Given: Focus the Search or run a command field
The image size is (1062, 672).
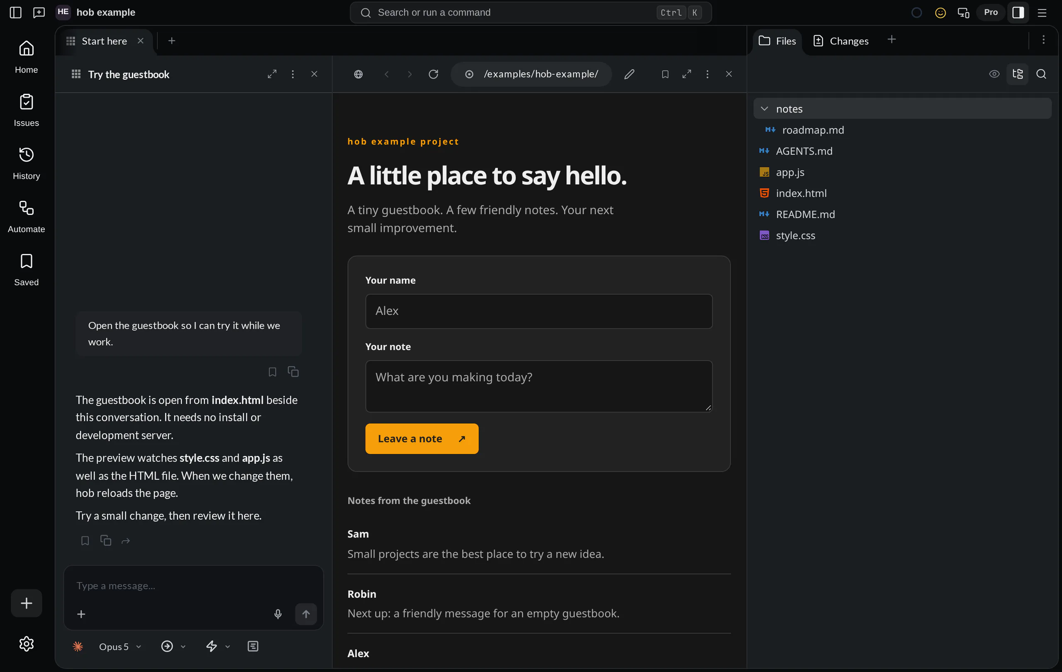Looking at the screenshot, I should click(531, 12).
